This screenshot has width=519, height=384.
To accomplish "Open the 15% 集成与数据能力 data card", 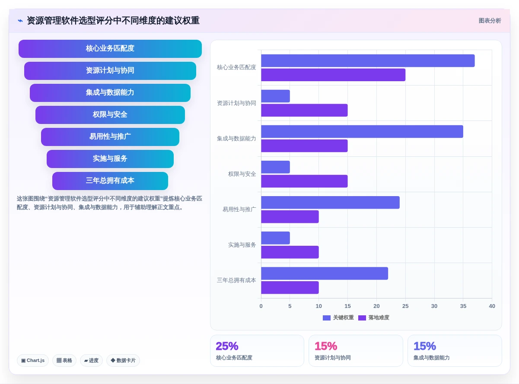I will pos(455,351).
